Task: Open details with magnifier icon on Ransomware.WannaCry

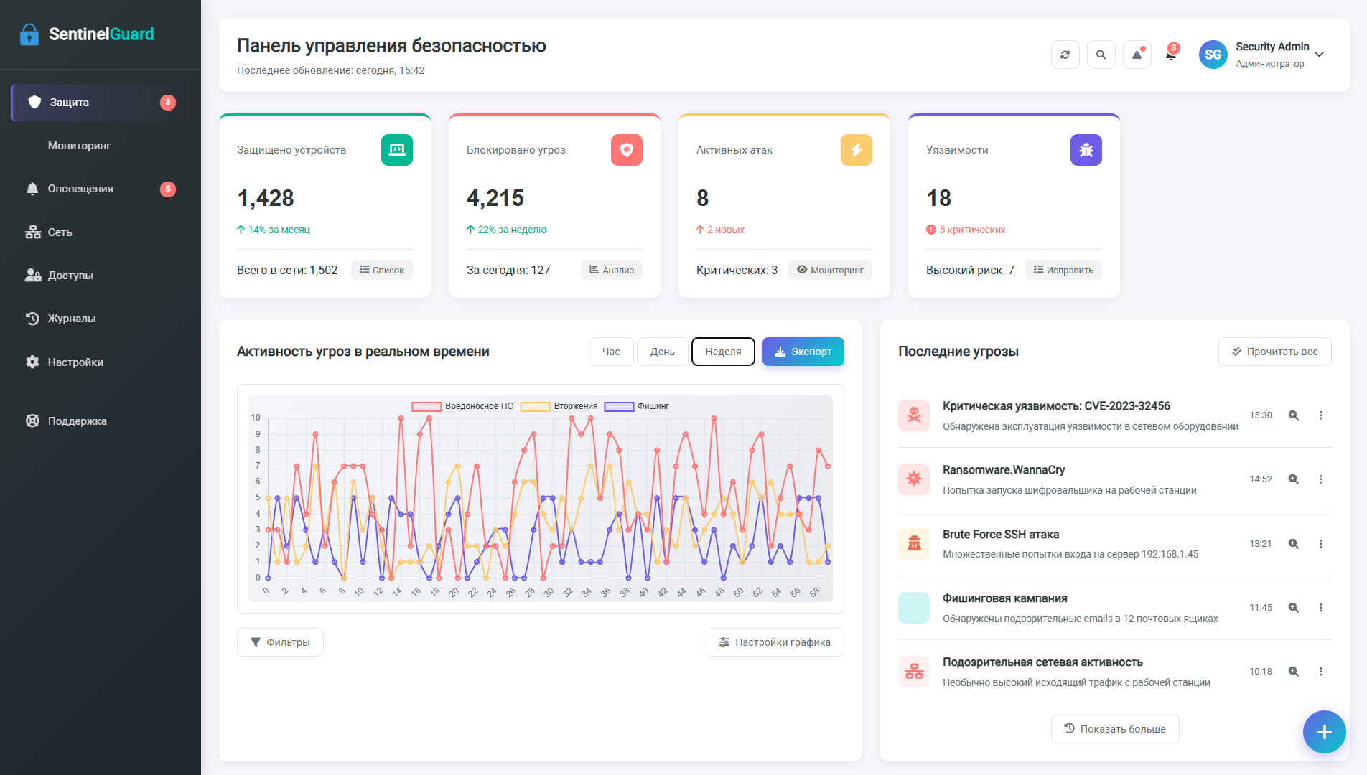Action: click(x=1294, y=479)
